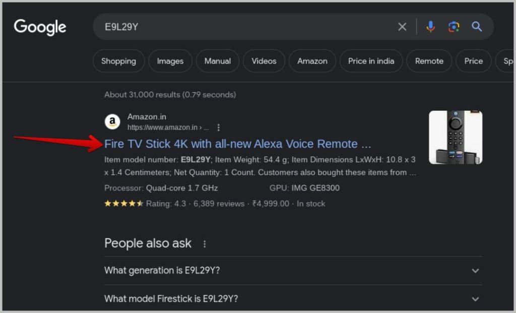Viewport: 516px width, 313px height.
Task: Open the Videos results filter
Action: pyautogui.click(x=264, y=61)
